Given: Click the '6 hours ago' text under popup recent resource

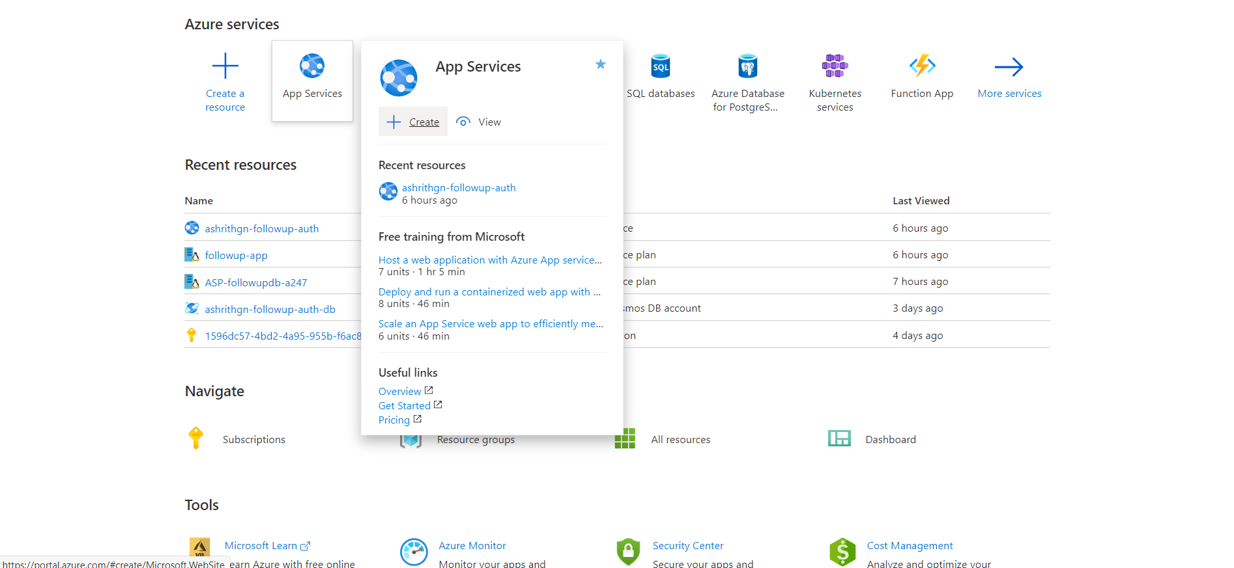Looking at the screenshot, I should coord(429,200).
